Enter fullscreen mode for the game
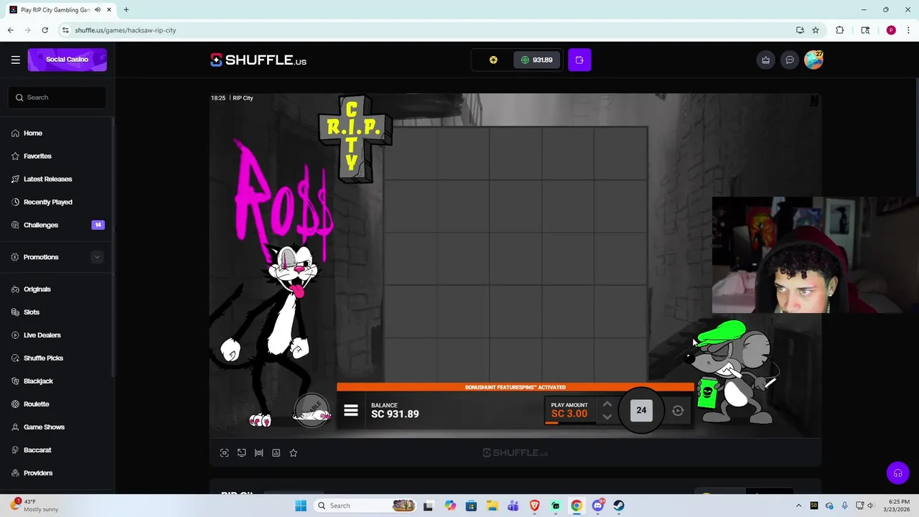The image size is (919, 517). tap(224, 452)
